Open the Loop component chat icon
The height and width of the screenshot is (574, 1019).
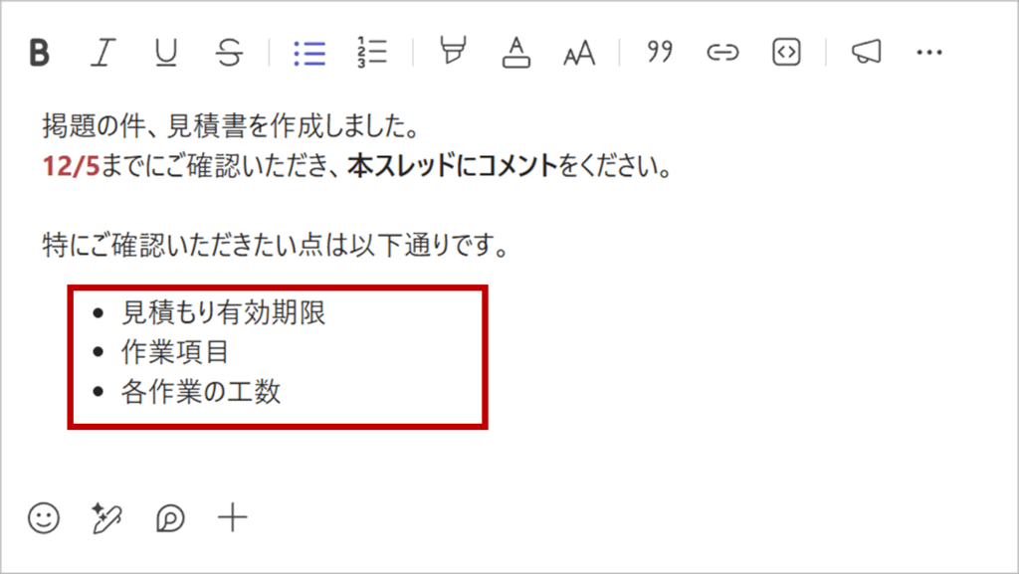[170, 517]
